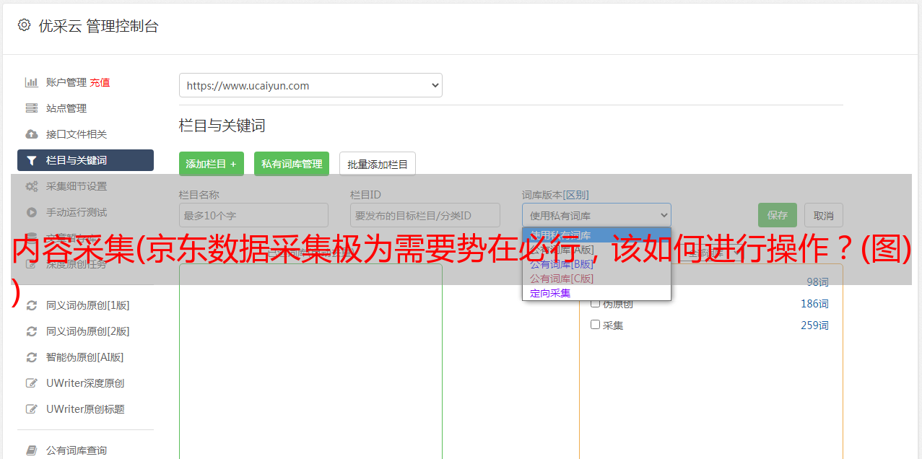Click the 取消 button
Viewport: 922px width, 459px height.
(824, 215)
